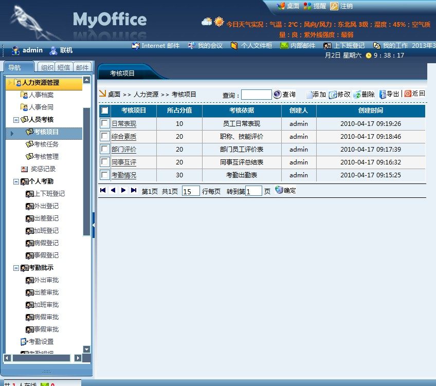This screenshot has height=386, width=436.
Task: Switch to the 组织 tab
Action: click(47, 67)
